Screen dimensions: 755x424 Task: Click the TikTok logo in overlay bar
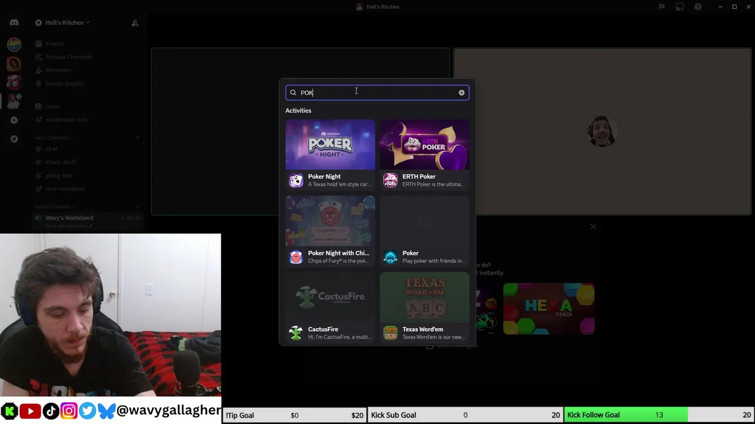[50, 411]
